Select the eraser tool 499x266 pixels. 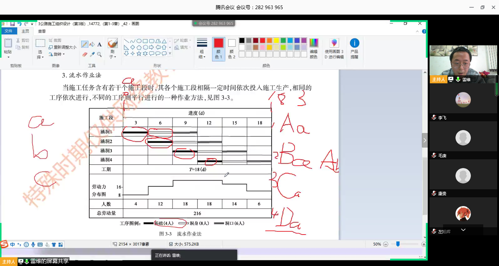coord(84,54)
